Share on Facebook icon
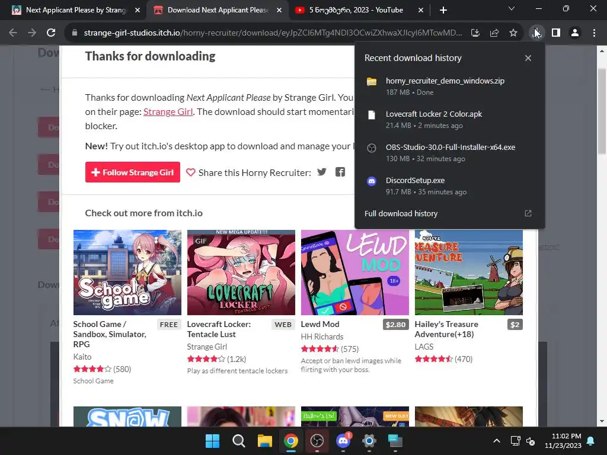The image size is (607, 455). click(x=340, y=172)
